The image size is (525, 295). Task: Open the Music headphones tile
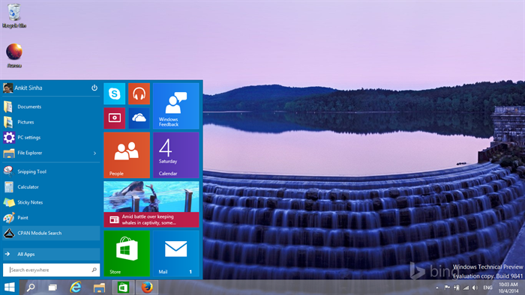[x=139, y=94]
